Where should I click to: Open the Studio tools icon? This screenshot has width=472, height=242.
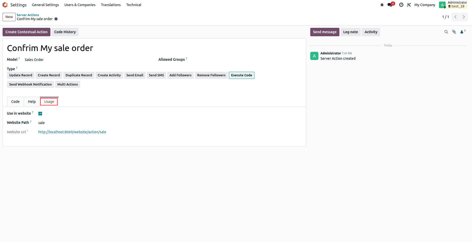click(409, 5)
